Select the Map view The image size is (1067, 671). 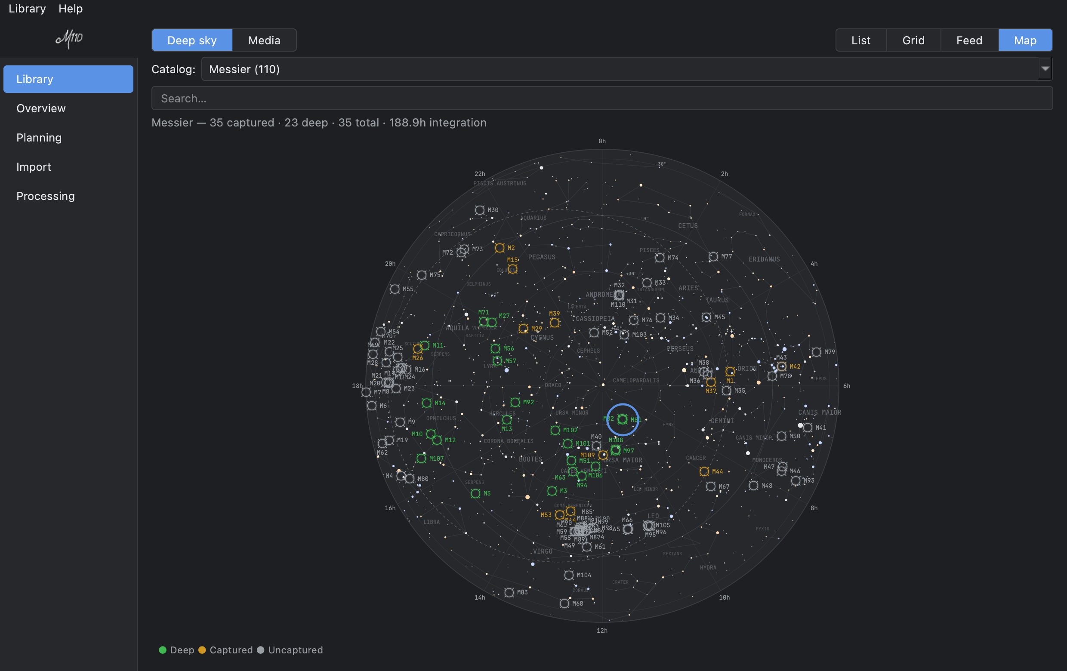tap(1025, 40)
